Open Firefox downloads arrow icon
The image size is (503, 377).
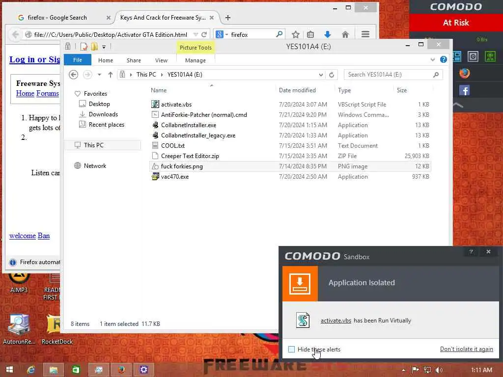328,34
